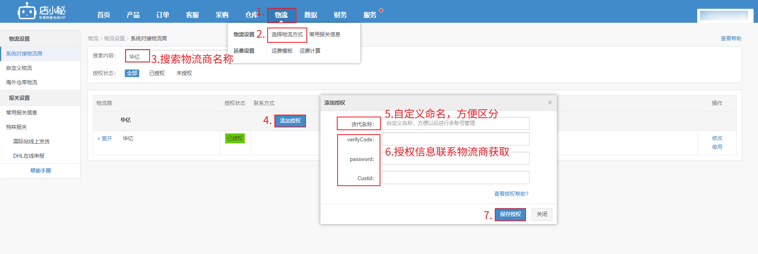758x254 pixels.
Task: Open the 服务 menu
Action: [x=370, y=15]
